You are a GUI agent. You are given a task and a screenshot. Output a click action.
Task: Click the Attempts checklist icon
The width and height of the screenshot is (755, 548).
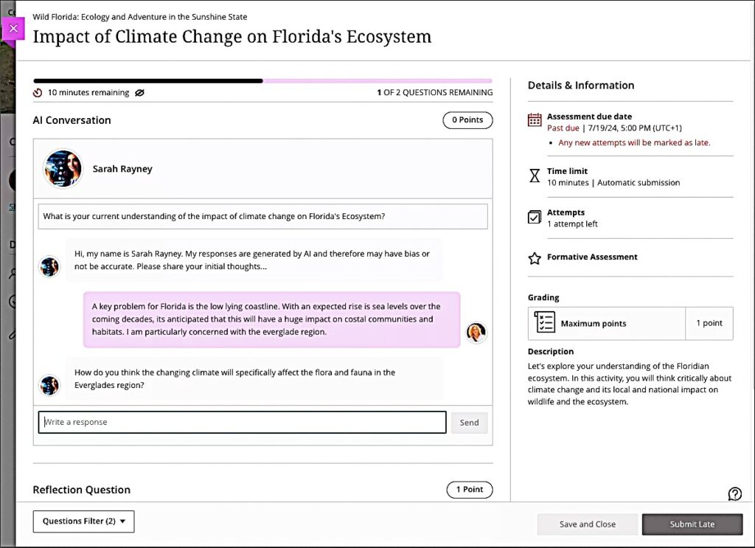click(x=534, y=217)
